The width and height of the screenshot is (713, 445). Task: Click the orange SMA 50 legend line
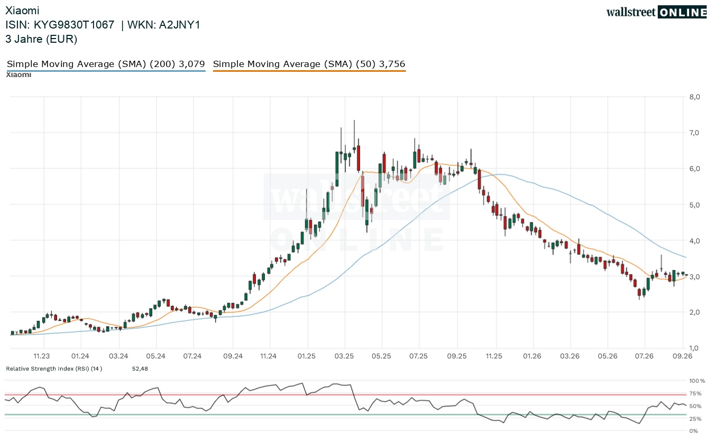[309, 71]
